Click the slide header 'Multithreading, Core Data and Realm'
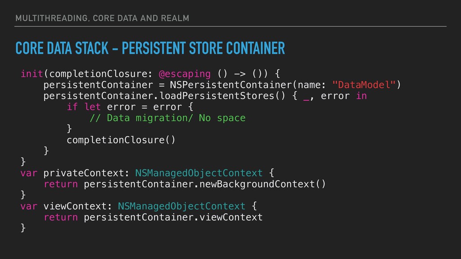This screenshot has width=461, height=259. click(x=102, y=18)
